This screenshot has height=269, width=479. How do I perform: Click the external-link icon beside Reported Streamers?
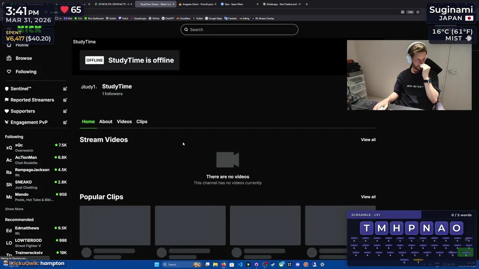(65, 100)
